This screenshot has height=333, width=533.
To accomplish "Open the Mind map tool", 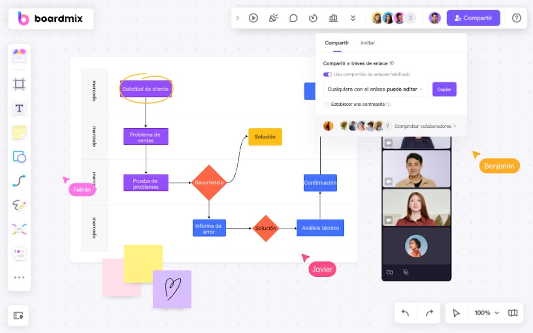I will 19,229.
